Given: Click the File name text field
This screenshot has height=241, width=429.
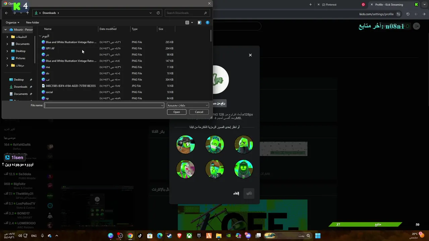Looking at the screenshot, I should 104,105.
